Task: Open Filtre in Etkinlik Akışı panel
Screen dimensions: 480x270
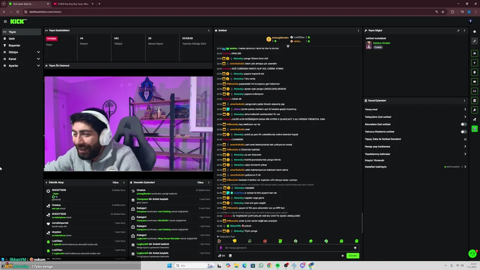Action: tap(115, 183)
